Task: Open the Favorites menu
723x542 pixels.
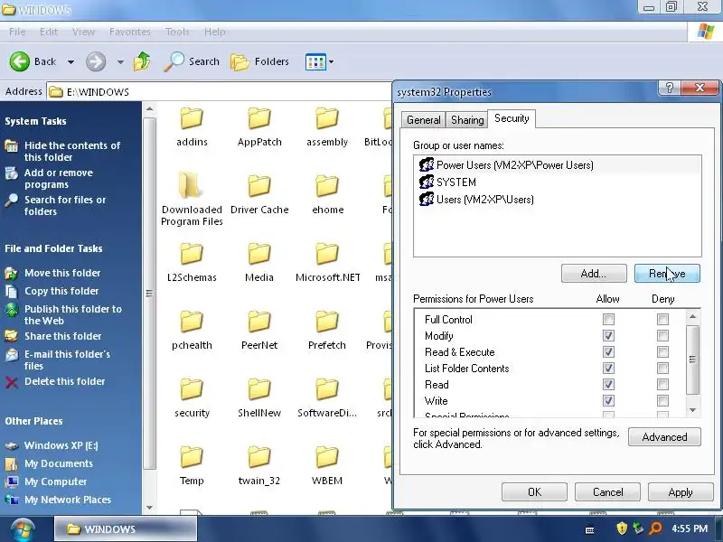Action: 130,32
